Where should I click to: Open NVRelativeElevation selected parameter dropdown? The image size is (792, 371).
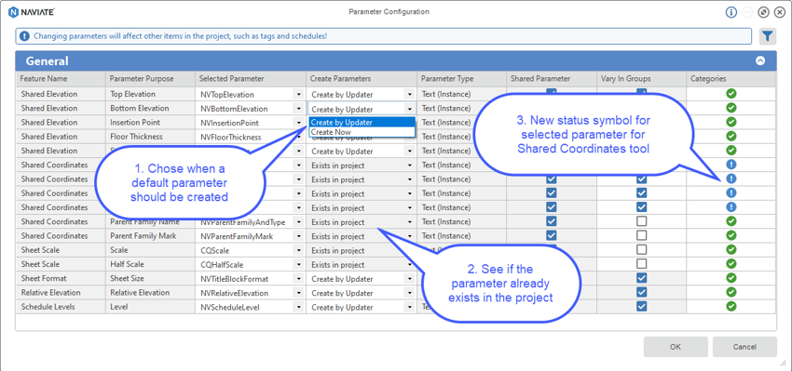point(298,292)
